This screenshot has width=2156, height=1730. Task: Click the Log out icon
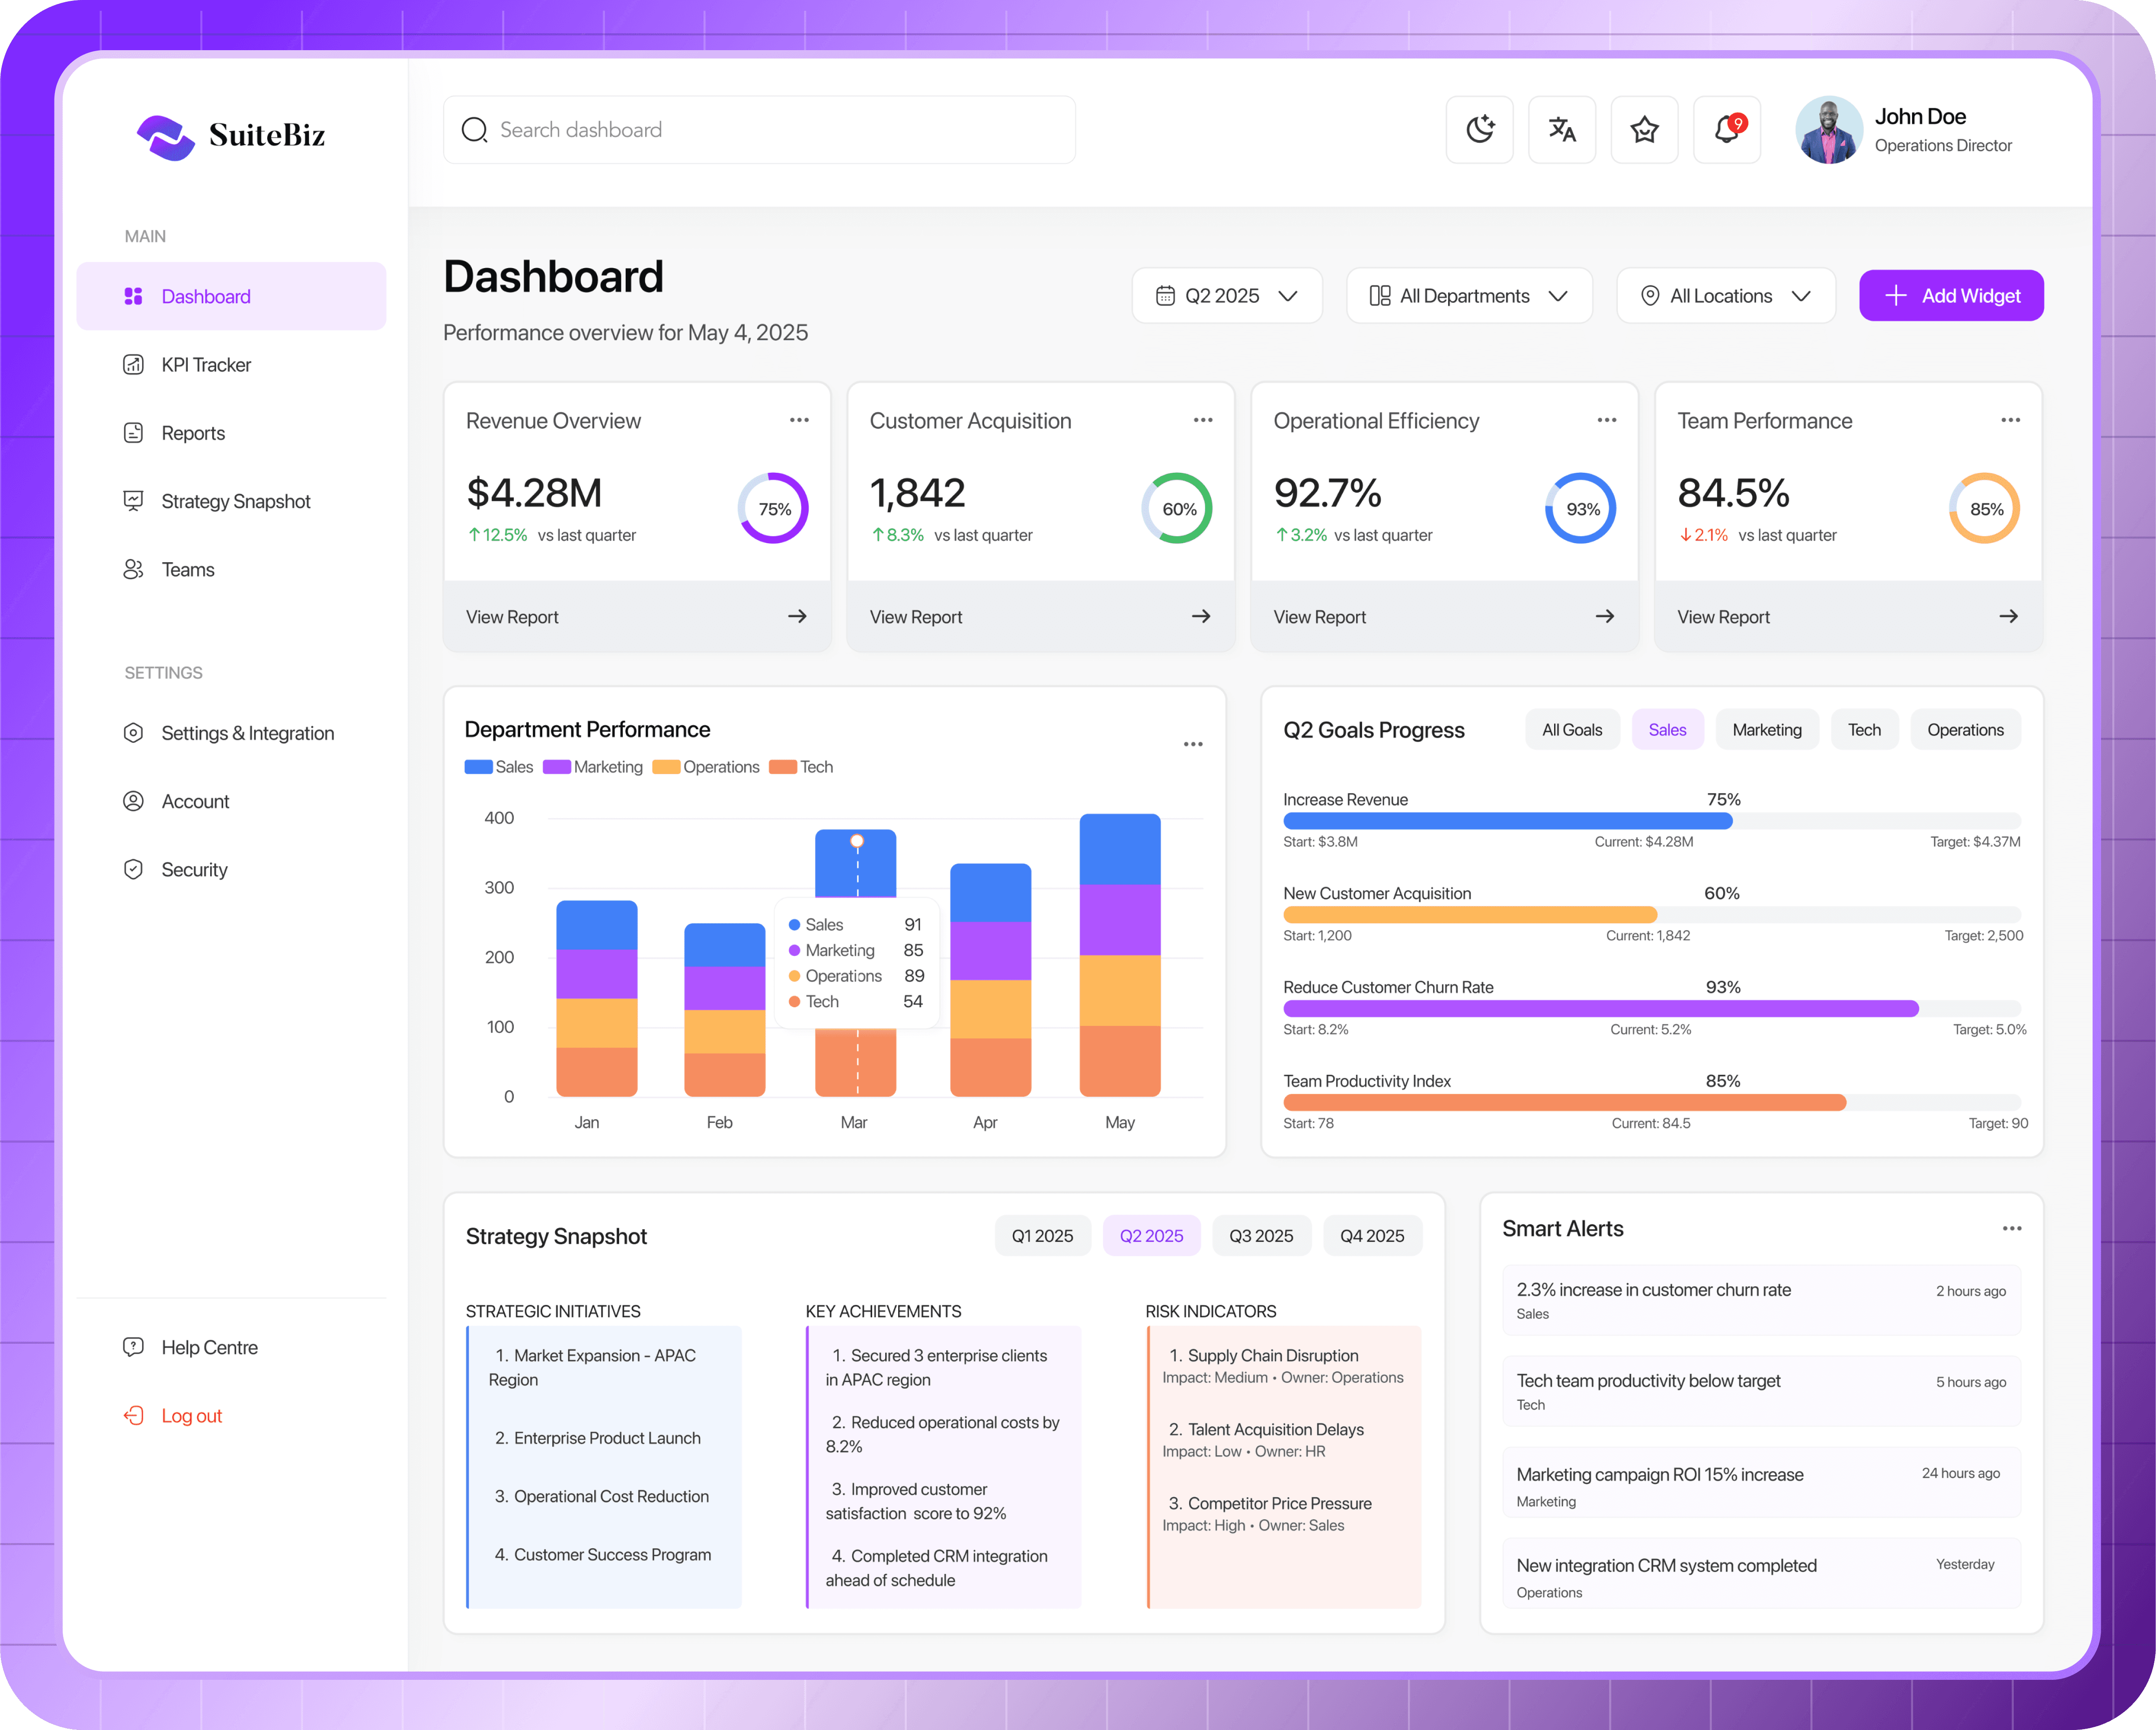coord(133,1415)
